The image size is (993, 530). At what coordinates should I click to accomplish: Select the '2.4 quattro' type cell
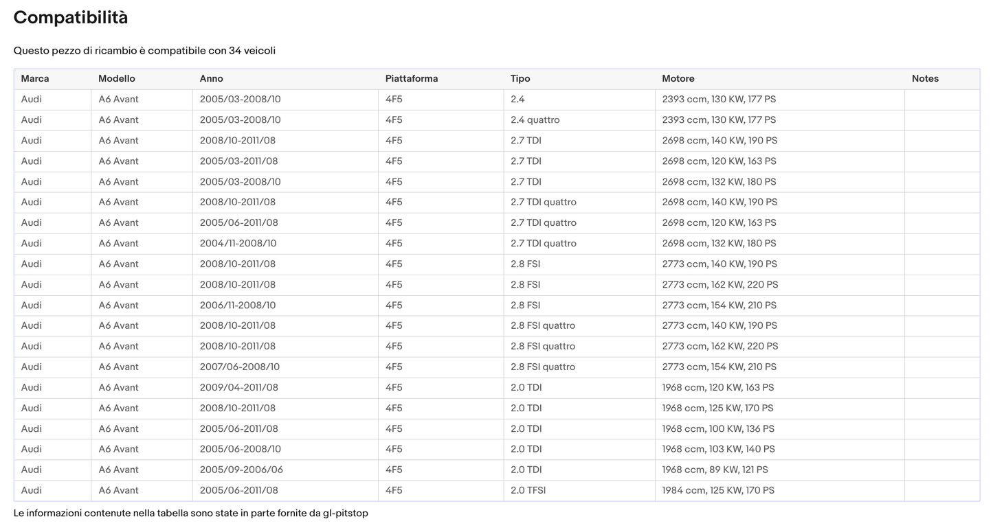tap(535, 120)
